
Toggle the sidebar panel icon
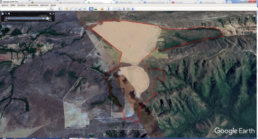pos(60,9)
